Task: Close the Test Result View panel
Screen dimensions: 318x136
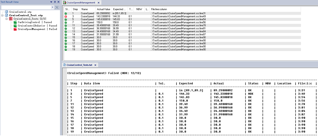Action: pyautogui.click(x=58, y=2)
